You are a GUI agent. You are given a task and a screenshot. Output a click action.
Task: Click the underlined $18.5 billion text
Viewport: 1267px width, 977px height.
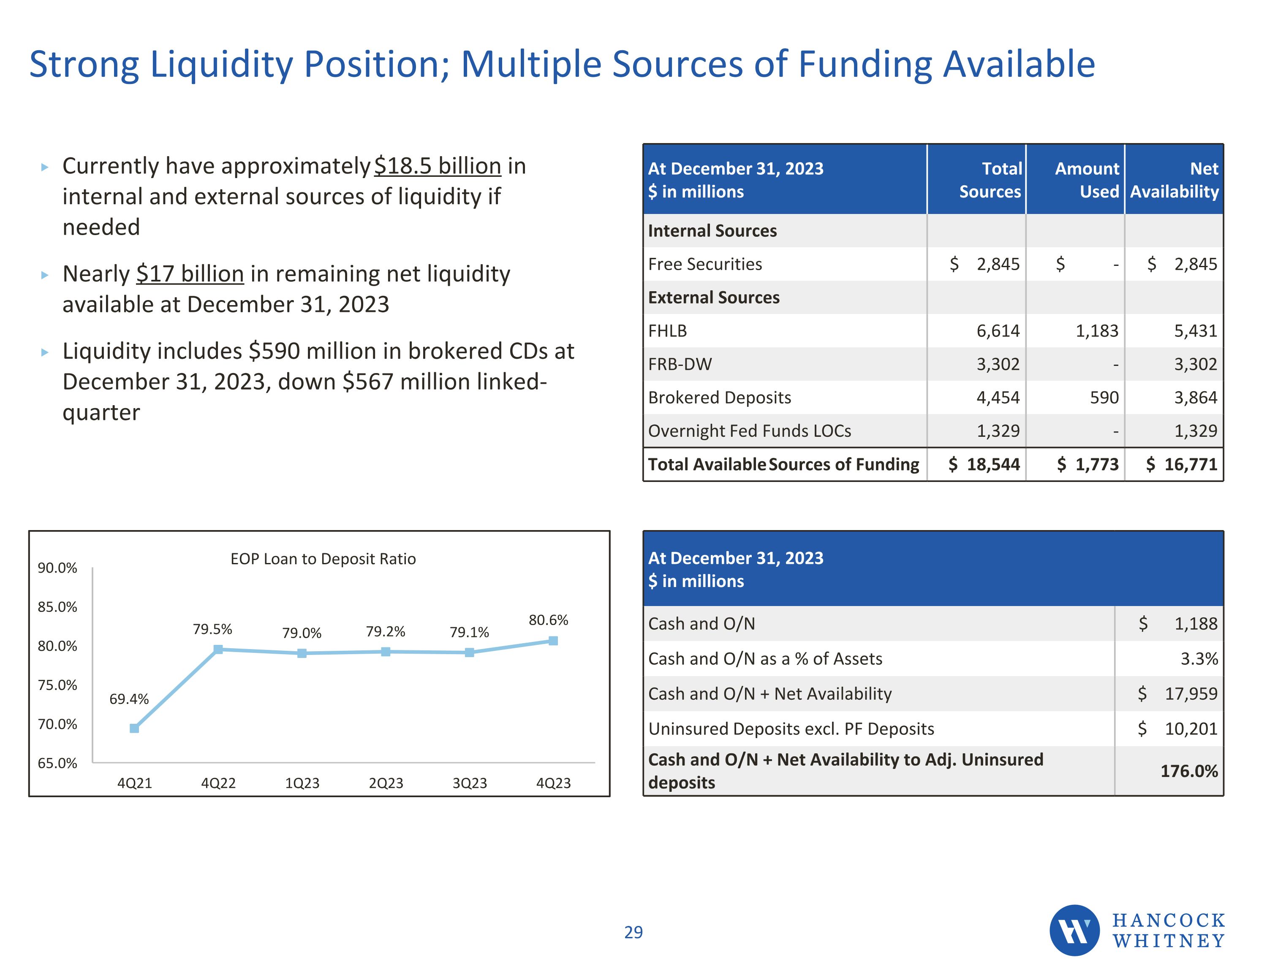pyautogui.click(x=438, y=166)
